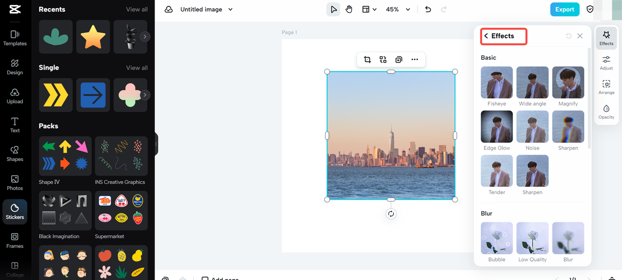Click View all next to Recents
The width and height of the screenshot is (622, 280).
coord(137,9)
